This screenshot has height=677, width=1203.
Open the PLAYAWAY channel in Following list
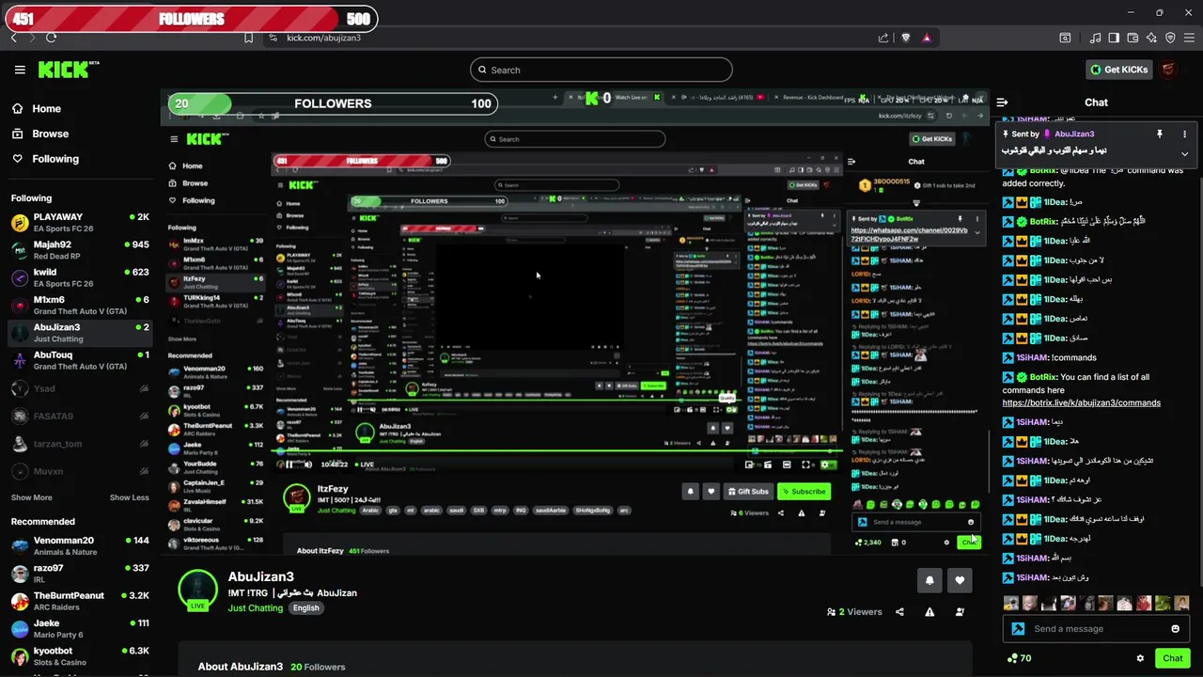coord(79,223)
